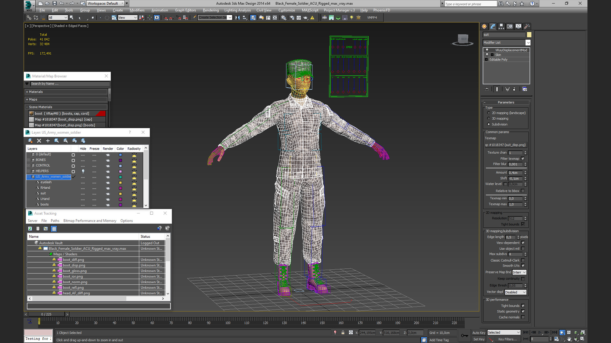The image size is (611, 343).
Task: Open Preserve Map Bnd dropdown
Action: [519, 272]
